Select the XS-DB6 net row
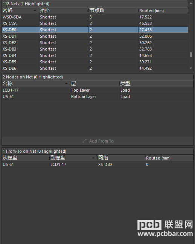The image size is (195, 244). pos(95,68)
